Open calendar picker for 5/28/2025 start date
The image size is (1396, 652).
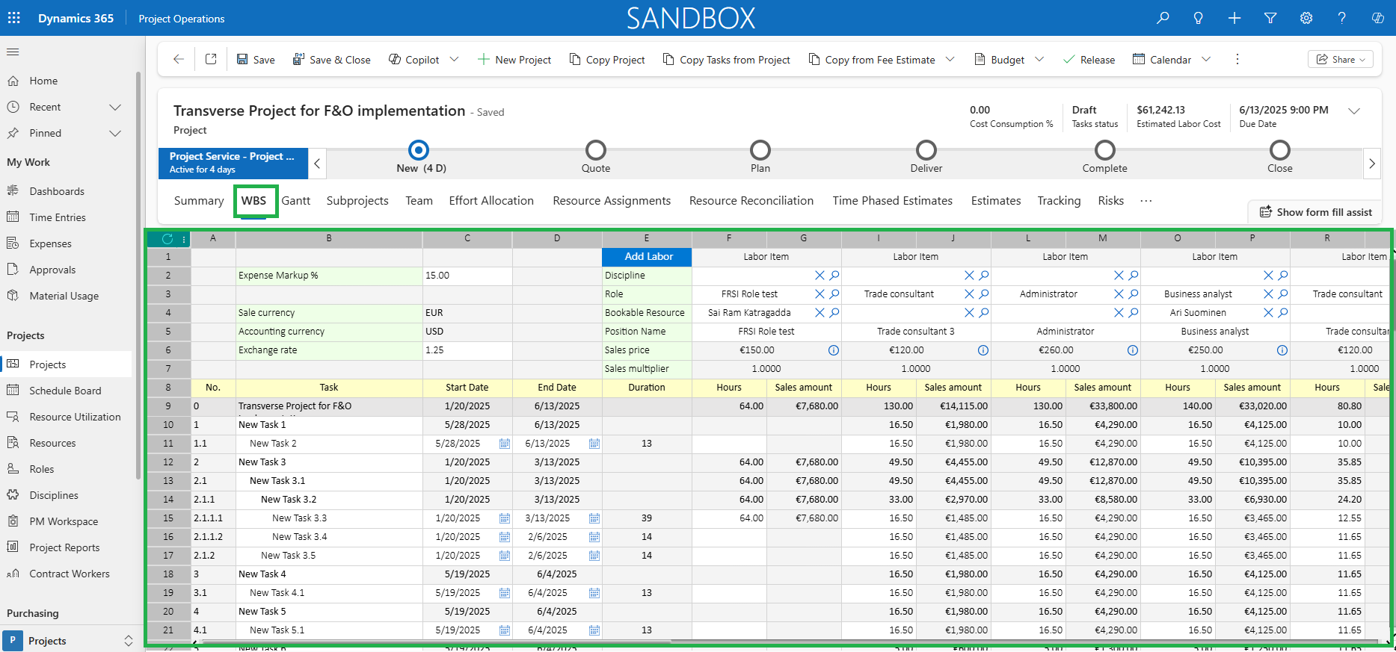tap(505, 444)
